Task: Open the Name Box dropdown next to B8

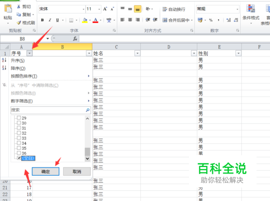Action: [x=48, y=39]
